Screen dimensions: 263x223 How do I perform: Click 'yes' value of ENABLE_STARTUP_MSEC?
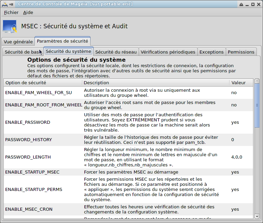[x=235, y=172]
